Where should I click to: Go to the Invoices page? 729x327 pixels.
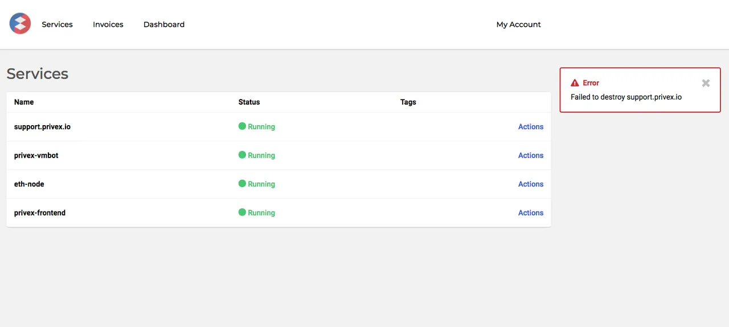pyautogui.click(x=108, y=24)
